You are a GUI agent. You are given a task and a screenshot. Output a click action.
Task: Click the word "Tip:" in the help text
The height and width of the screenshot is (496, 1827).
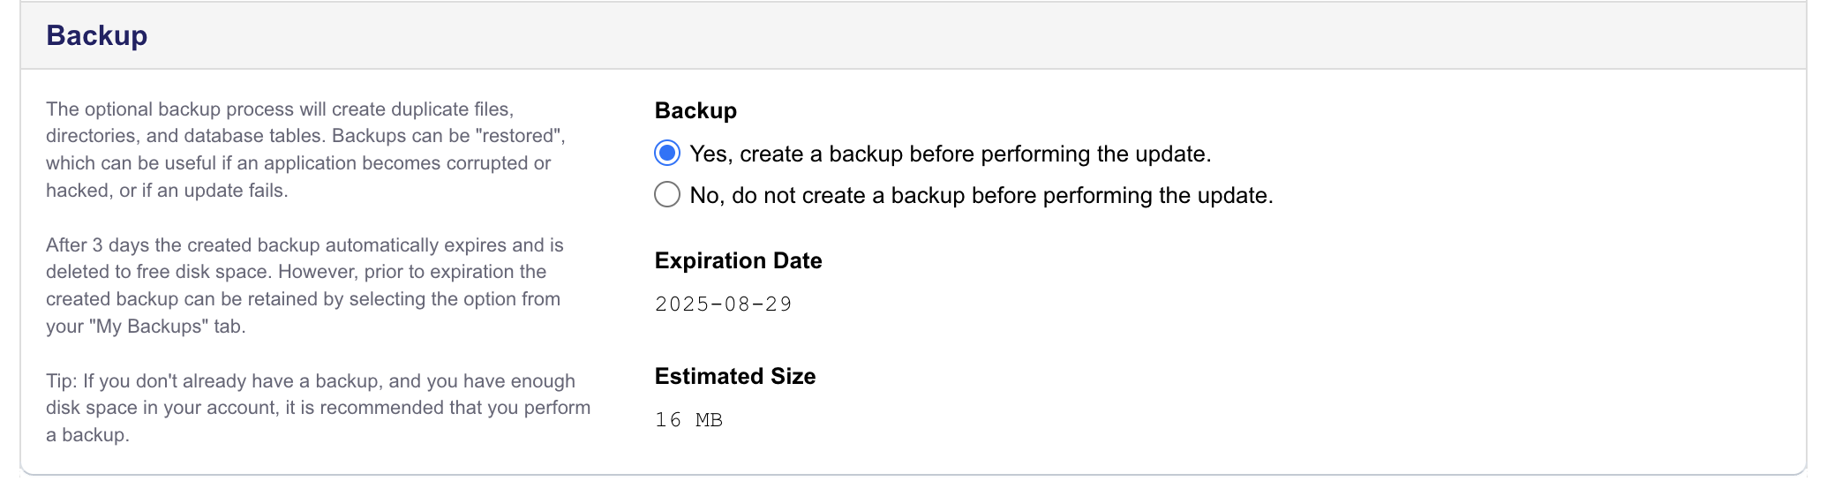pos(62,381)
